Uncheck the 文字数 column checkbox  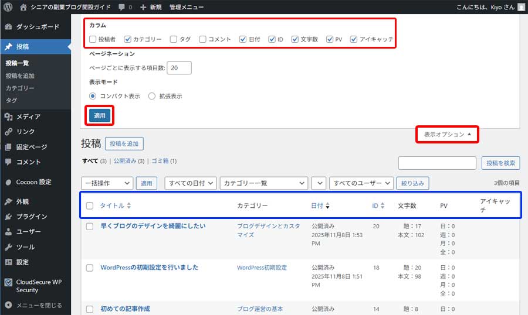(x=295, y=39)
